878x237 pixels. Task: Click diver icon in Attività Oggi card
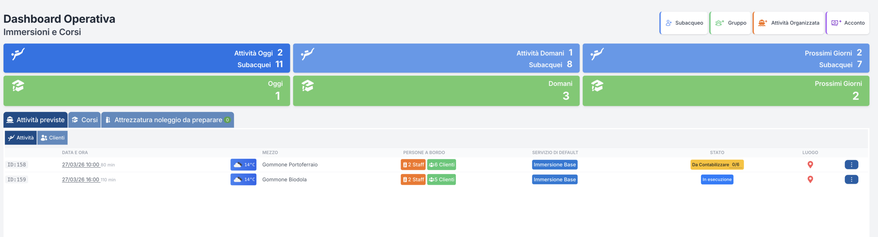(18, 54)
